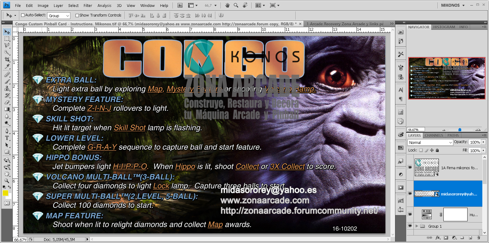Open the Normal blend mode dropdown
Screen dimensions: 489x243
(430, 142)
